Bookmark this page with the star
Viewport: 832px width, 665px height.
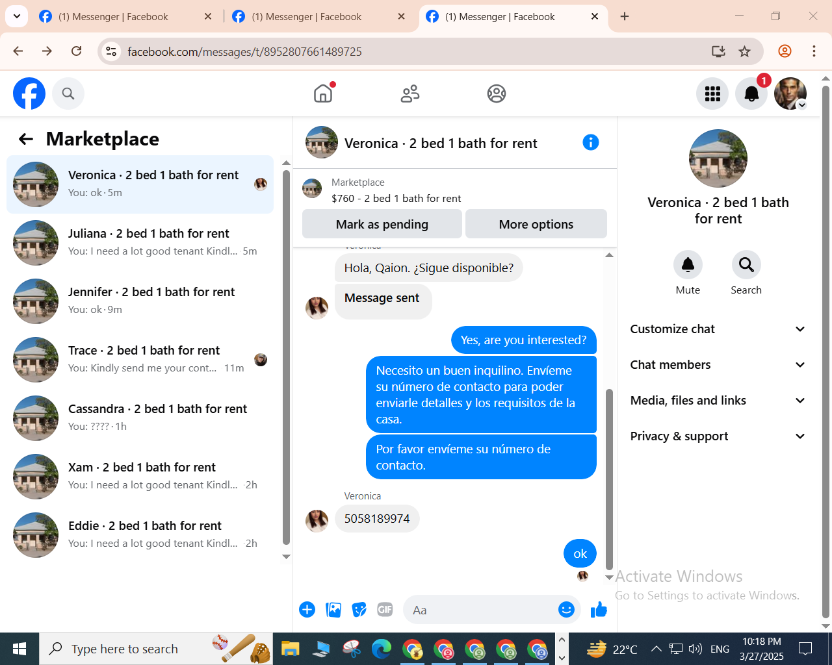(745, 51)
